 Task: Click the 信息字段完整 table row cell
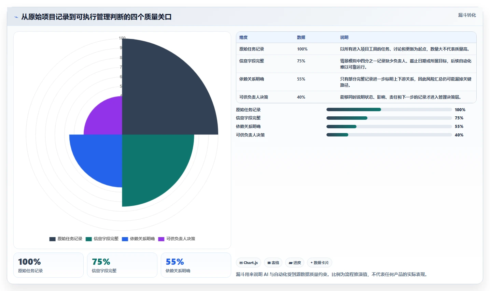(252, 61)
